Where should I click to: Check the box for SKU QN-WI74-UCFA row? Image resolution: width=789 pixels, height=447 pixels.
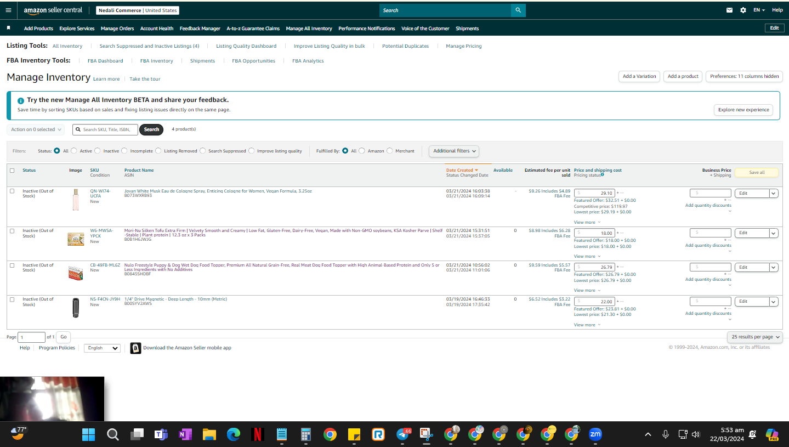(12, 191)
